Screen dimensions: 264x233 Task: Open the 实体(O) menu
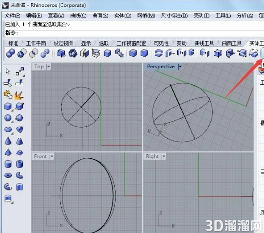[122, 16]
